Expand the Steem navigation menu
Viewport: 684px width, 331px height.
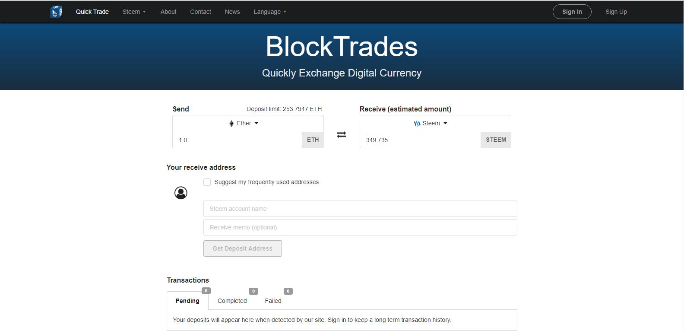(134, 12)
